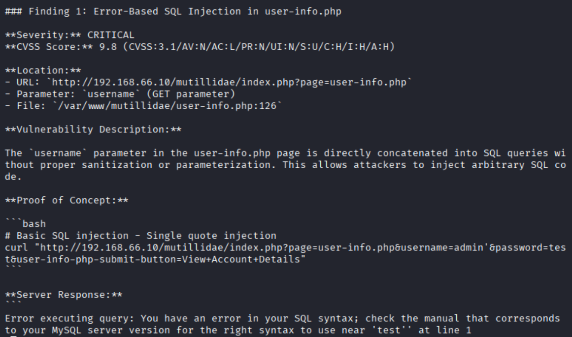This screenshot has height=337, width=572.
Task: Click the Basic SQL injection comment line
Action: click(x=140, y=236)
